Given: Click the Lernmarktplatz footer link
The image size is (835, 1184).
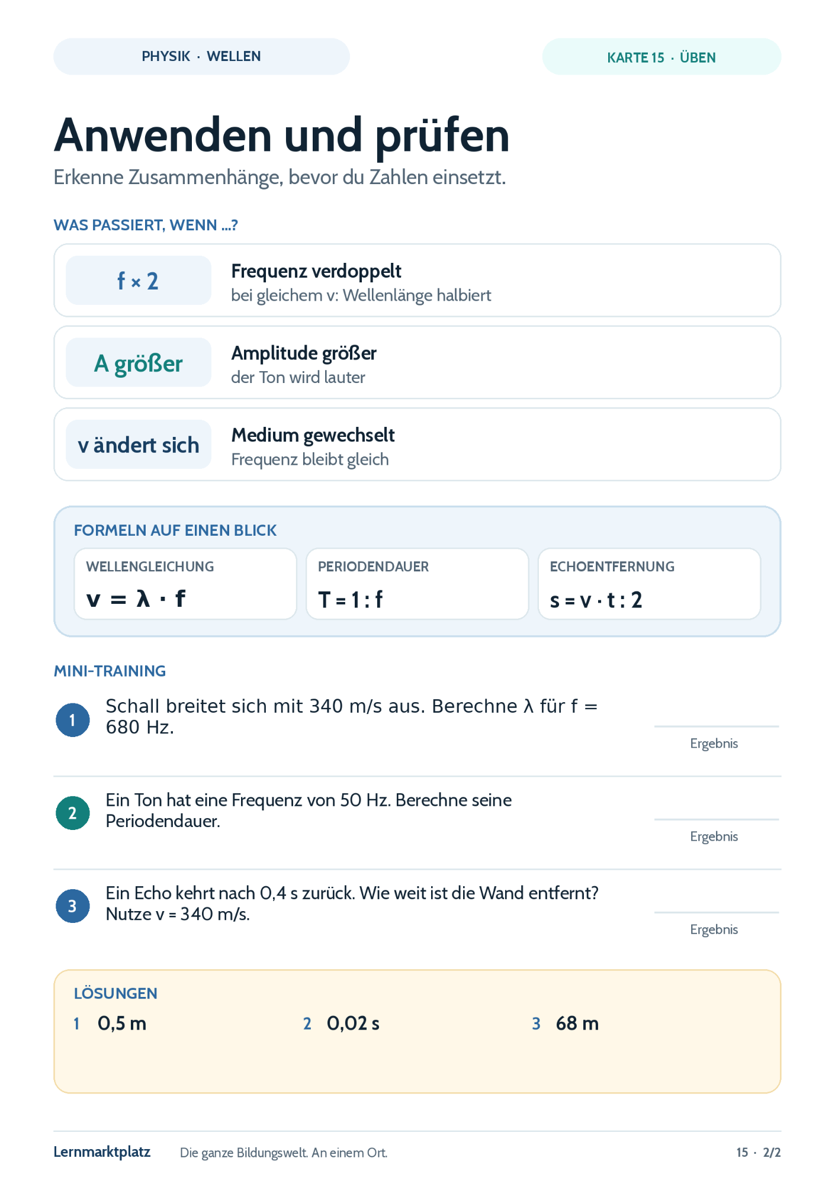Looking at the screenshot, I should click(x=102, y=1152).
